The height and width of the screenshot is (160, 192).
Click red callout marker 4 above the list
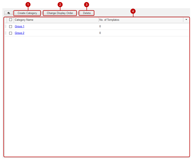133,11
